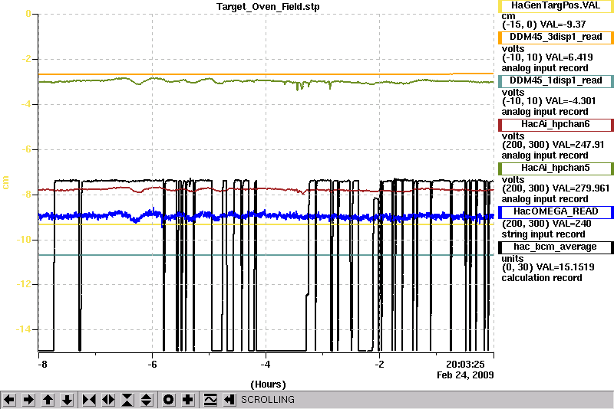
Task: Click the -6 hours x-axis tick label
Action: [x=152, y=365]
